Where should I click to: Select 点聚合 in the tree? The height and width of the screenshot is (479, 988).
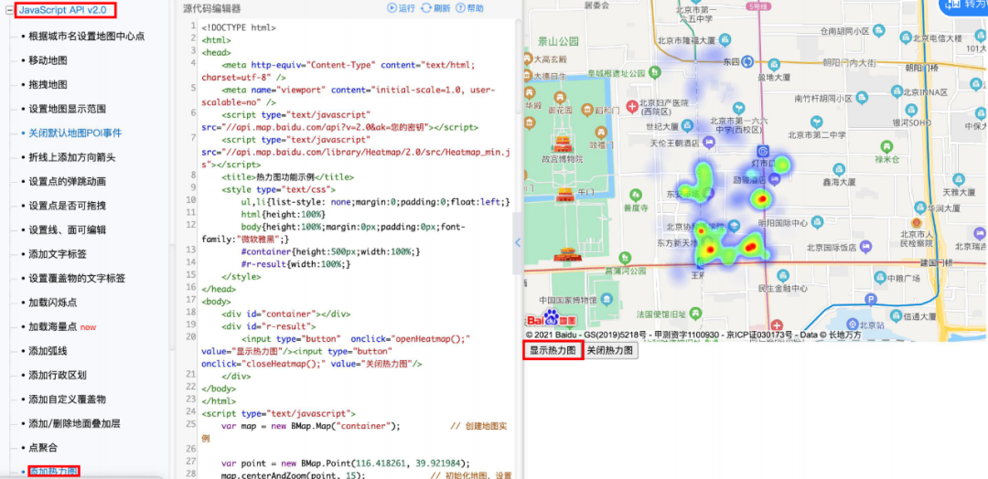pos(44,448)
